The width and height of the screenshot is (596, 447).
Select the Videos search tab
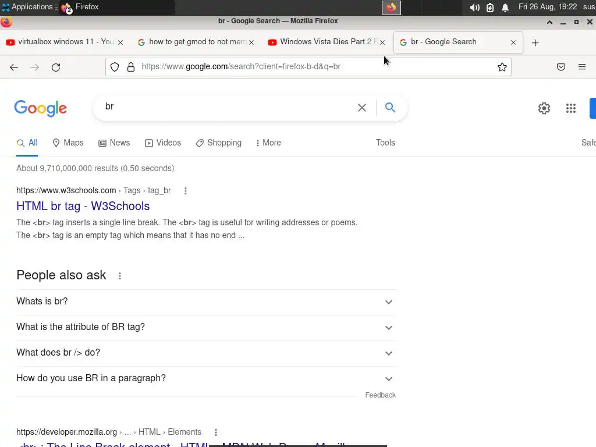point(163,143)
